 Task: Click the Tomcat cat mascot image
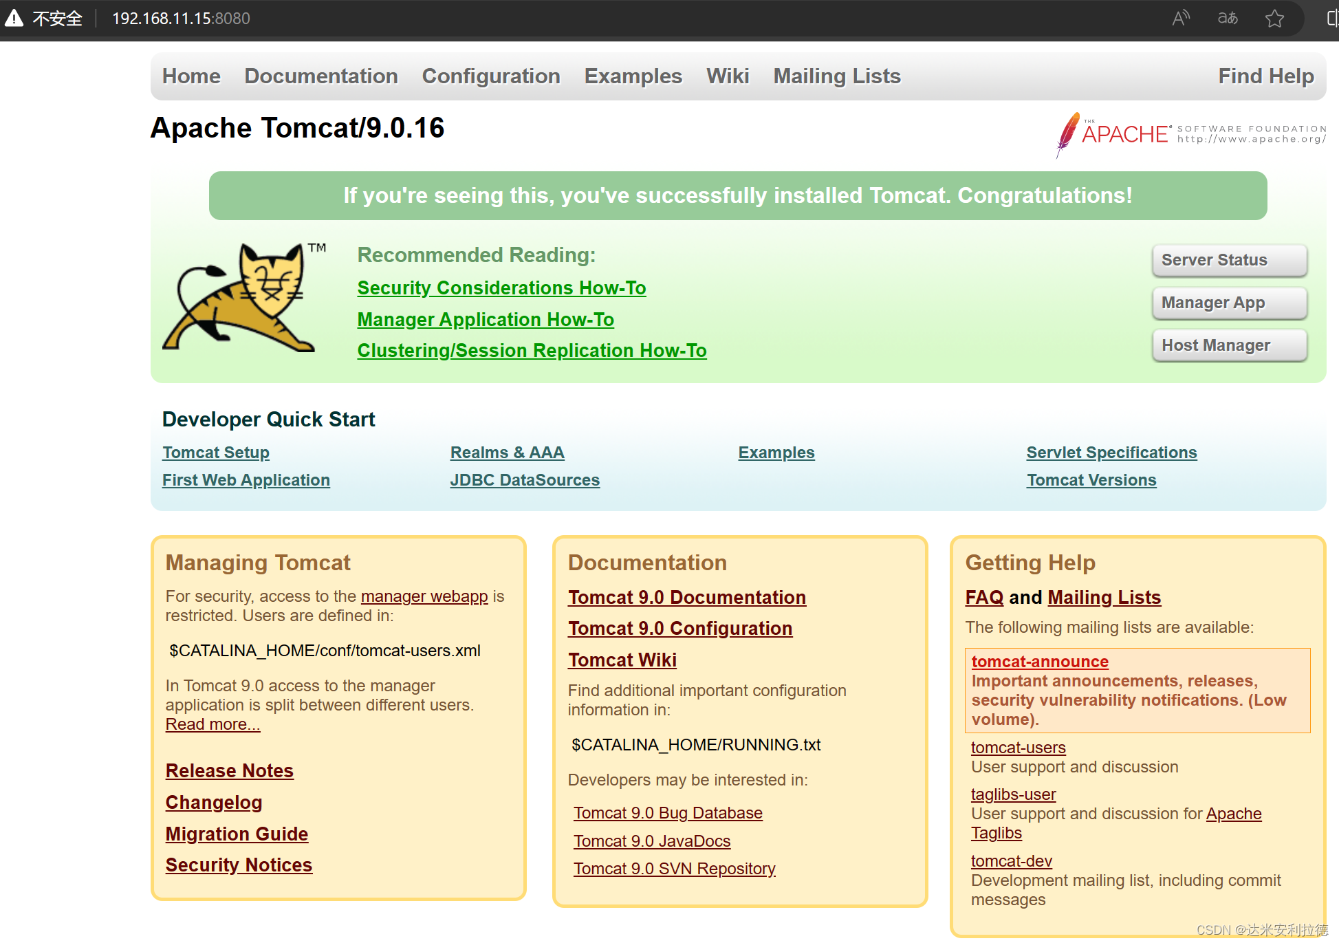pos(244,297)
